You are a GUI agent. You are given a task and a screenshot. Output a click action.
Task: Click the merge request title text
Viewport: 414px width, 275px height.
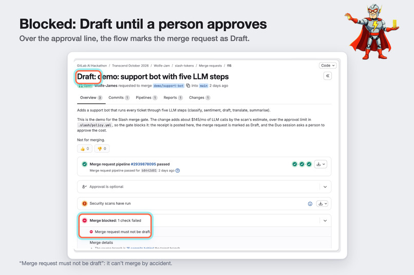[x=153, y=77]
